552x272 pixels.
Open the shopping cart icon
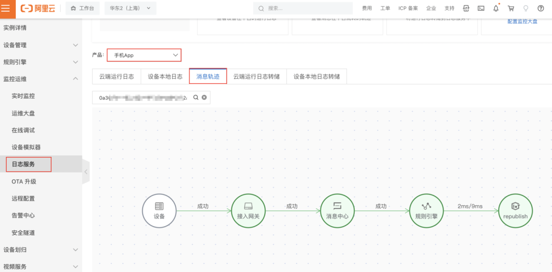click(x=511, y=8)
